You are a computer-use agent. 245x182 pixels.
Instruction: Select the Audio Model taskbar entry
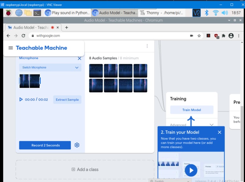coord(115,13)
